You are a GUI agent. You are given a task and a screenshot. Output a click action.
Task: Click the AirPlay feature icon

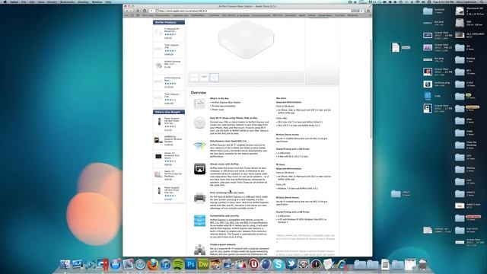point(199,169)
